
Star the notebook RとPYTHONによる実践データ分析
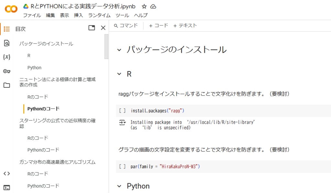pos(144,6)
